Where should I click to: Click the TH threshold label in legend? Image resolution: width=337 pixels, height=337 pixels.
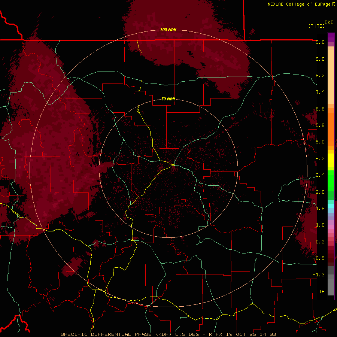(x=322, y=292)
